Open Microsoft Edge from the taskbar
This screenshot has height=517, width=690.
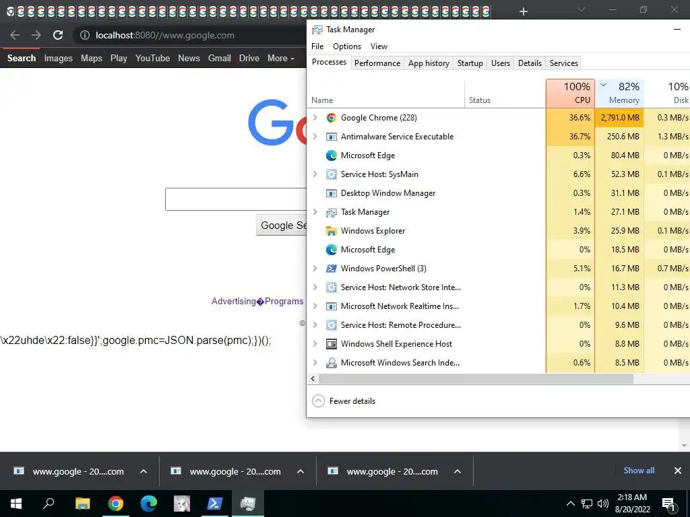149,504
